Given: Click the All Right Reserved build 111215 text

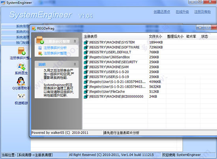Looking at the screenshot, I should tap(111, 155).
